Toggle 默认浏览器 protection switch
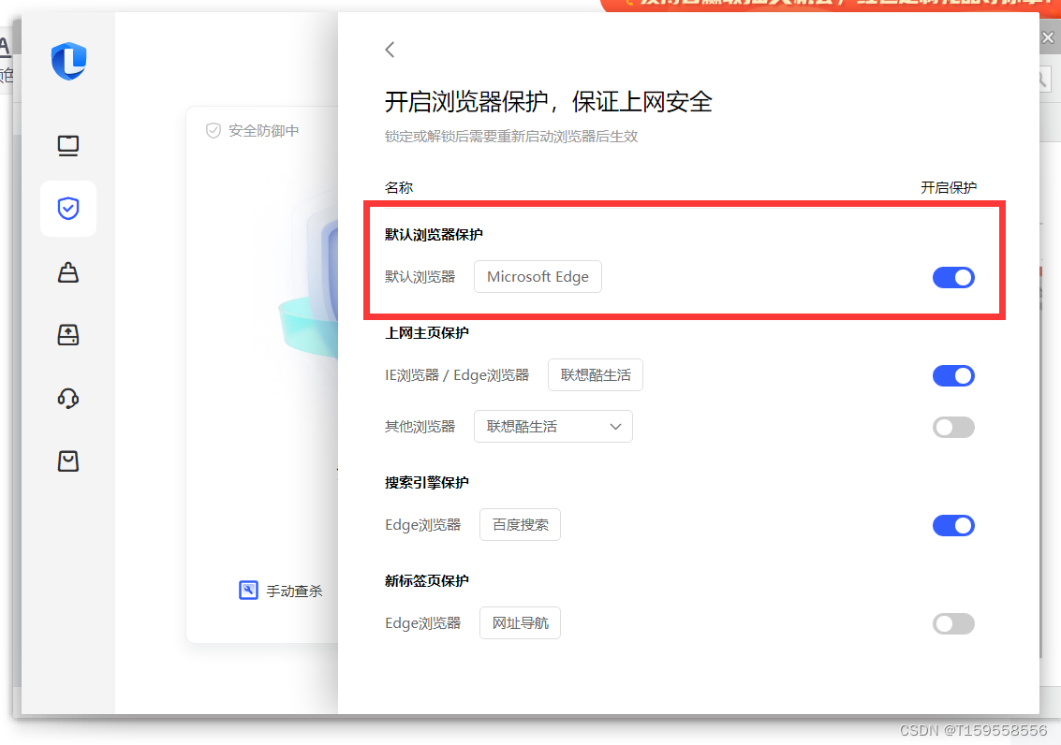 tap(953, 277)
